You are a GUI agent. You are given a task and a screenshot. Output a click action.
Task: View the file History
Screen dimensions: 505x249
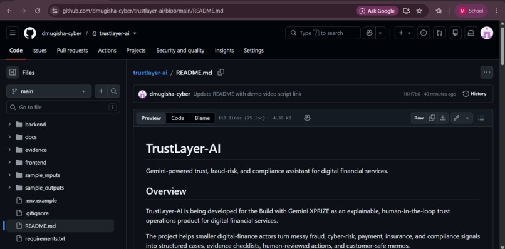coord(474,94)
